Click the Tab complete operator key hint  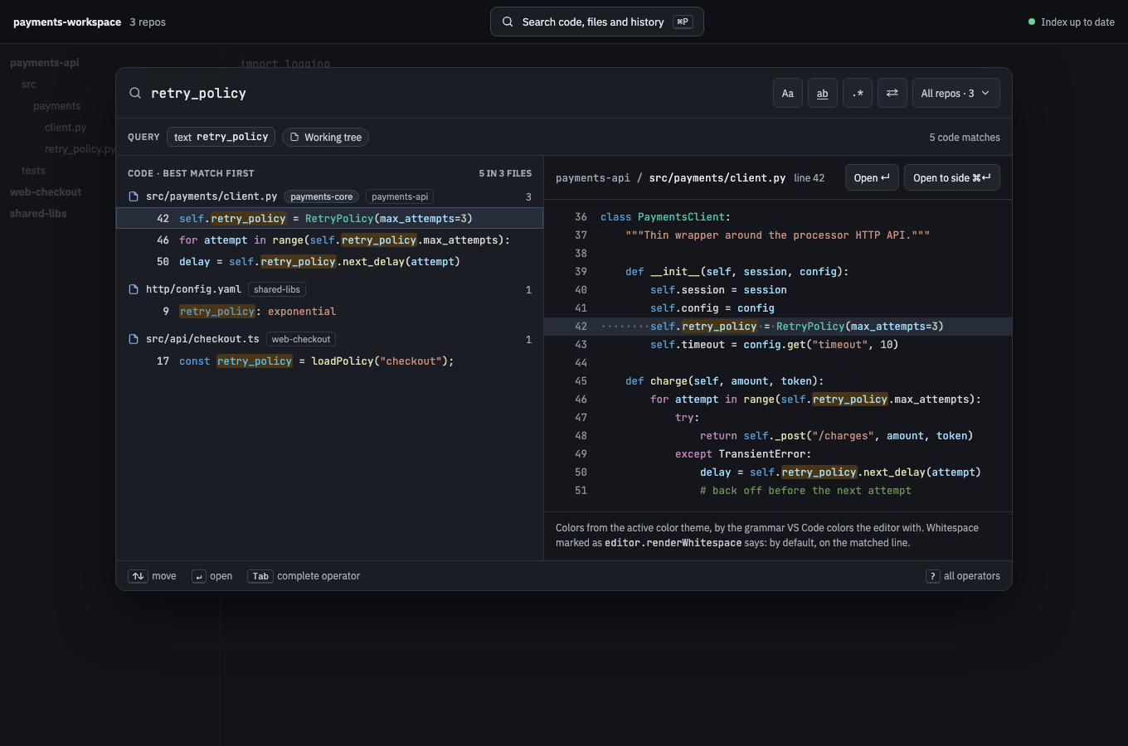[x=260, y=576]
